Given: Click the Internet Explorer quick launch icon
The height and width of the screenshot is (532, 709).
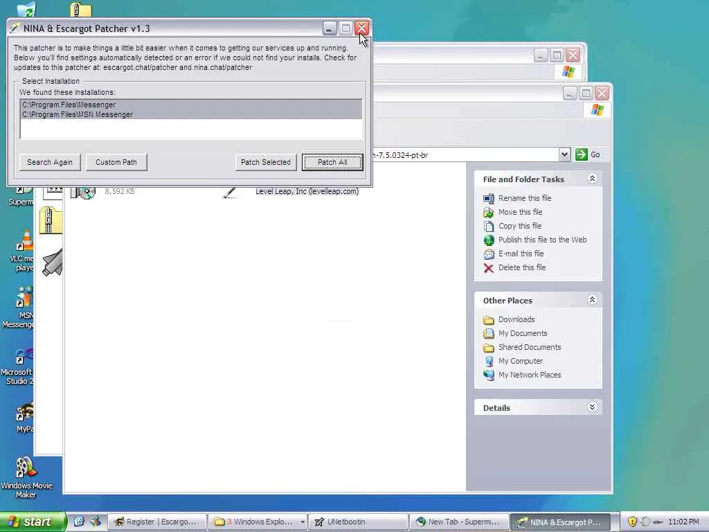Looking at the screenshot, I should (x=79, y=522).
